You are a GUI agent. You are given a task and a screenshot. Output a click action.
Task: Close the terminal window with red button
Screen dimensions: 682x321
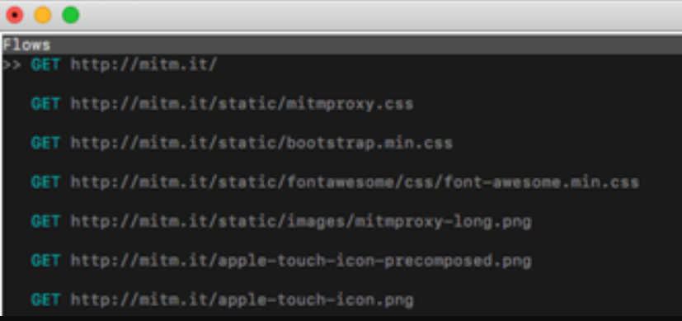tap(15, 15)
